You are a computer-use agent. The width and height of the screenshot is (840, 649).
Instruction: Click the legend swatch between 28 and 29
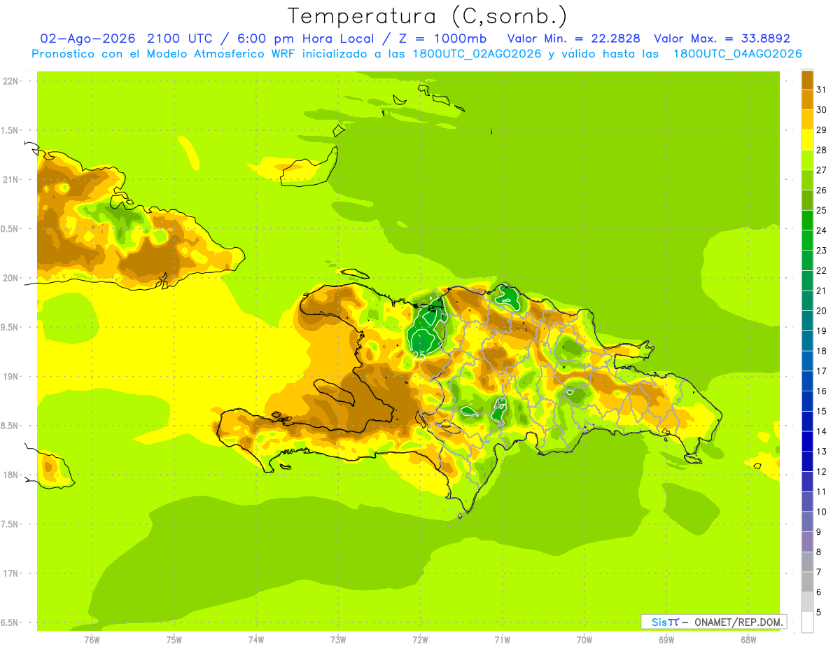807,140
